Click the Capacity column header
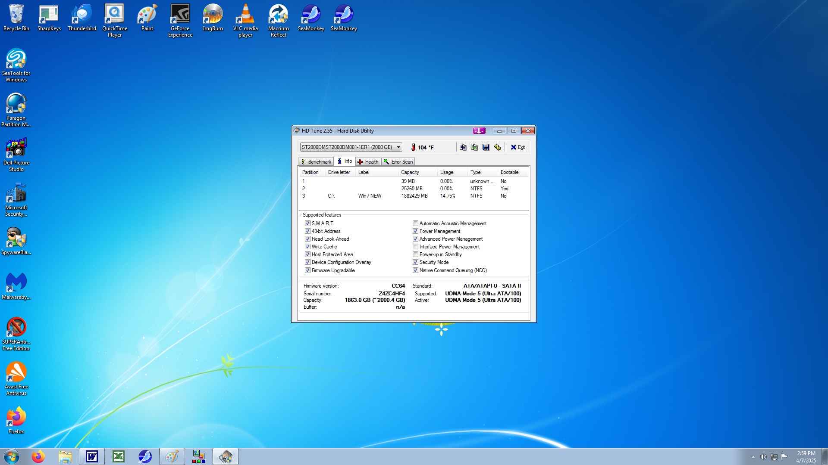The image size is (828, 465). pyautogui.click(x=418, y=172)
